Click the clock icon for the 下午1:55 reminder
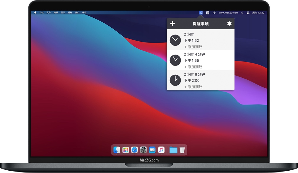 pyautogui.click(x=175, y=60)
